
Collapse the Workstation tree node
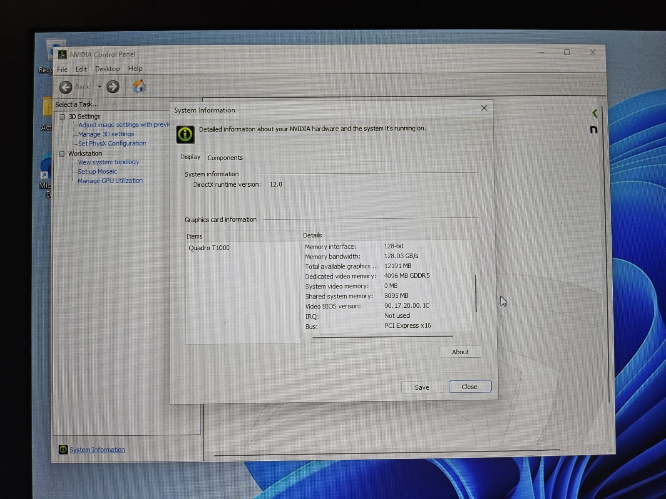point(62,154)
